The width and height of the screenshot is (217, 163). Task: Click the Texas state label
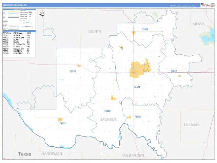point(24,154)
